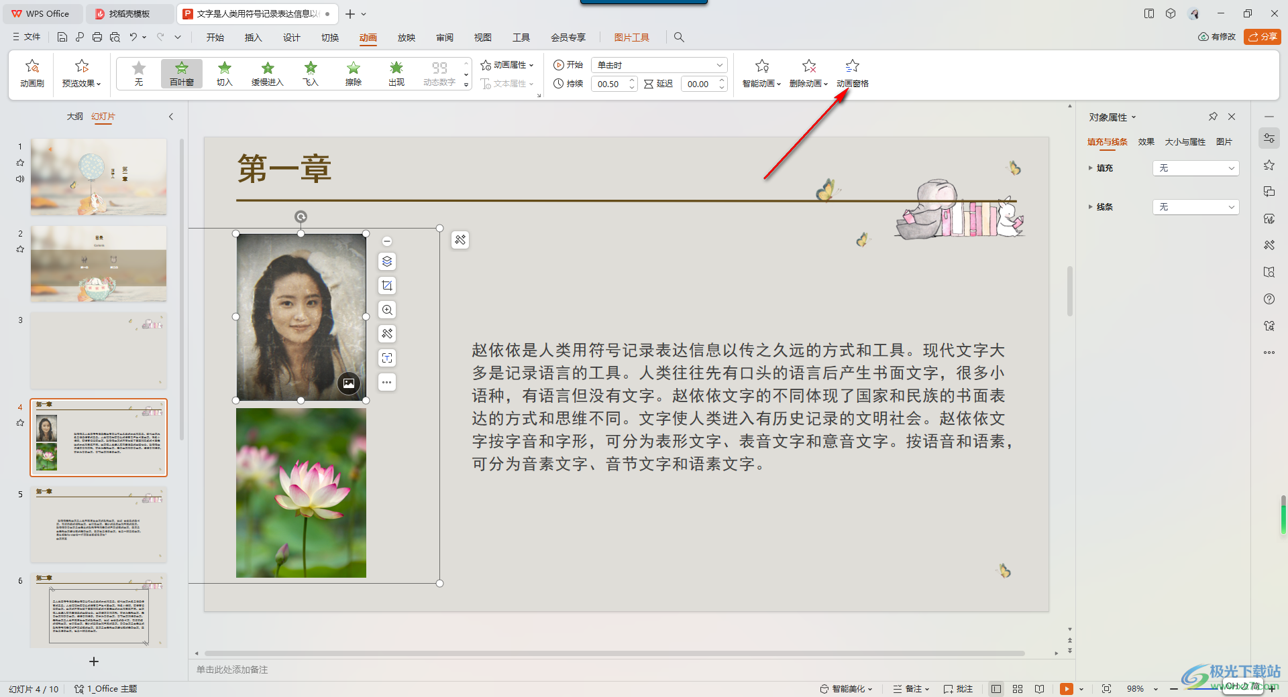
Task: Click the replace picture icon on portrait
Action: coord(349,383)
